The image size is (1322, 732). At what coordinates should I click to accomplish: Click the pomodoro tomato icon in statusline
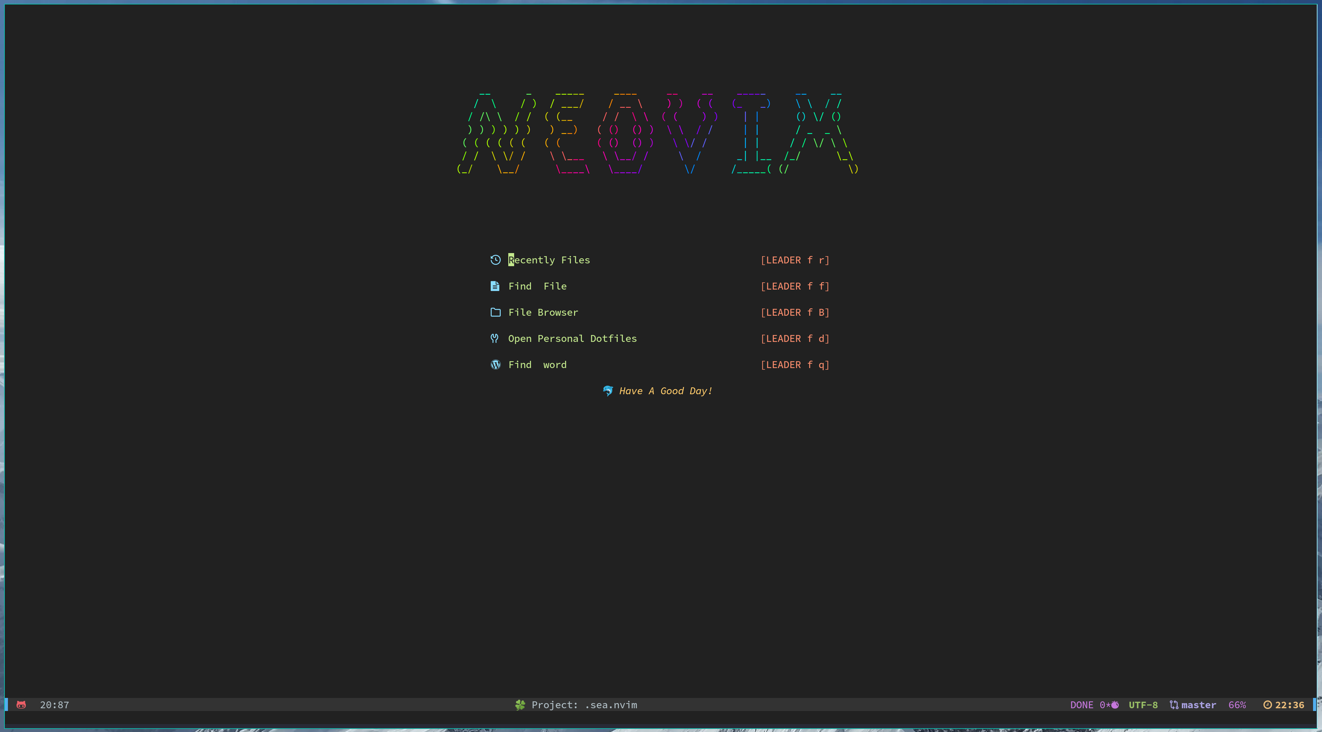1115,705
